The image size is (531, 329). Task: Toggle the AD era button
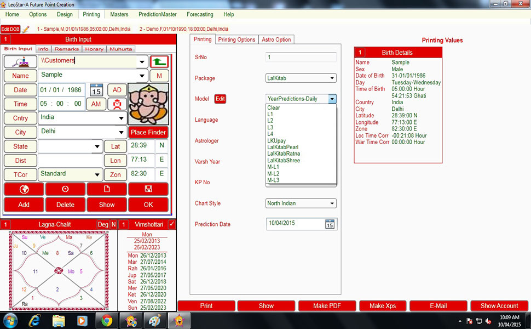[117, 90]
